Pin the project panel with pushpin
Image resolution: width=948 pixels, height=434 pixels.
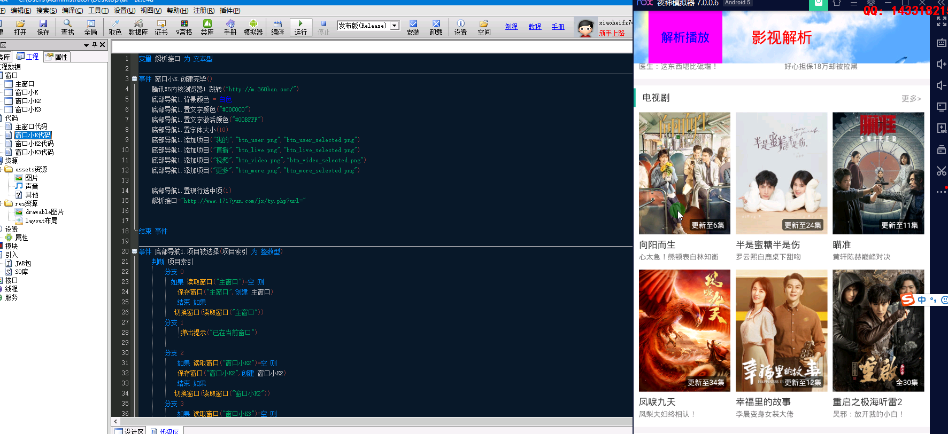tap(95, 45)
